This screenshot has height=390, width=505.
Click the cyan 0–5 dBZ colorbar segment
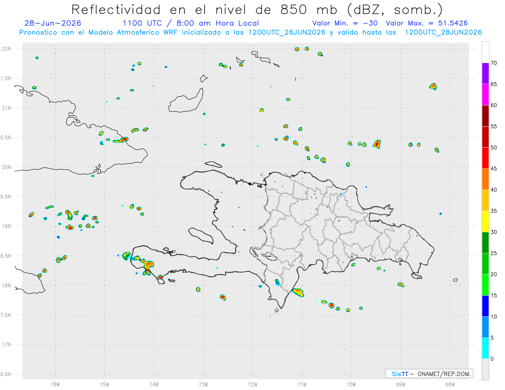(485, 348)
